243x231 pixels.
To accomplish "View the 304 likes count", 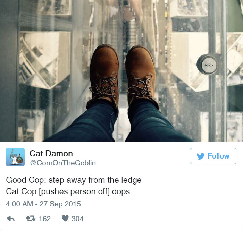I will point(77,219).
